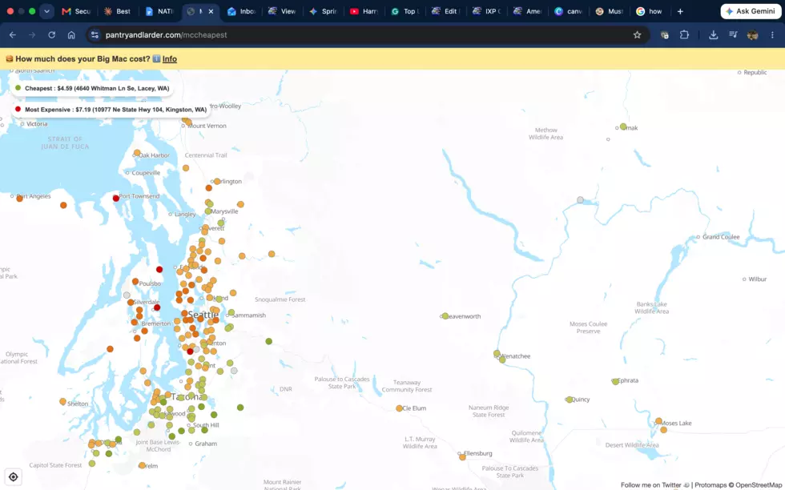Select the red marker near Port Townsend
This screenshot has width=785, height=490.
(116, 199)
